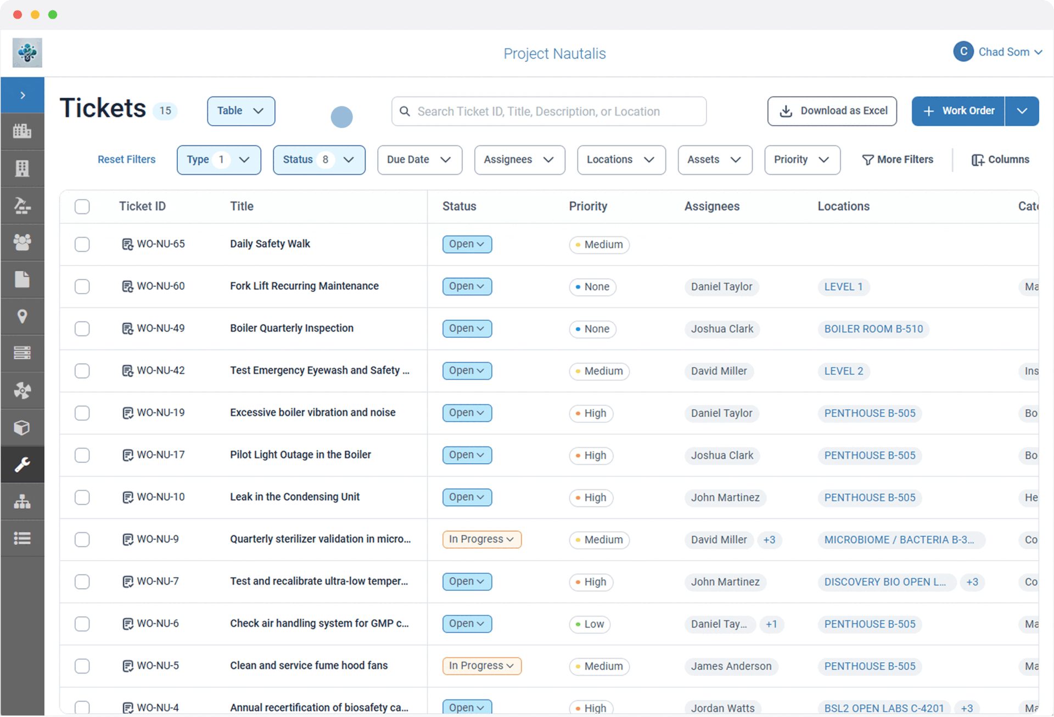The width and height of the screenshot is (1054, 717).
Task: Switch the view using the Table selector
Action: click(240, 111)
